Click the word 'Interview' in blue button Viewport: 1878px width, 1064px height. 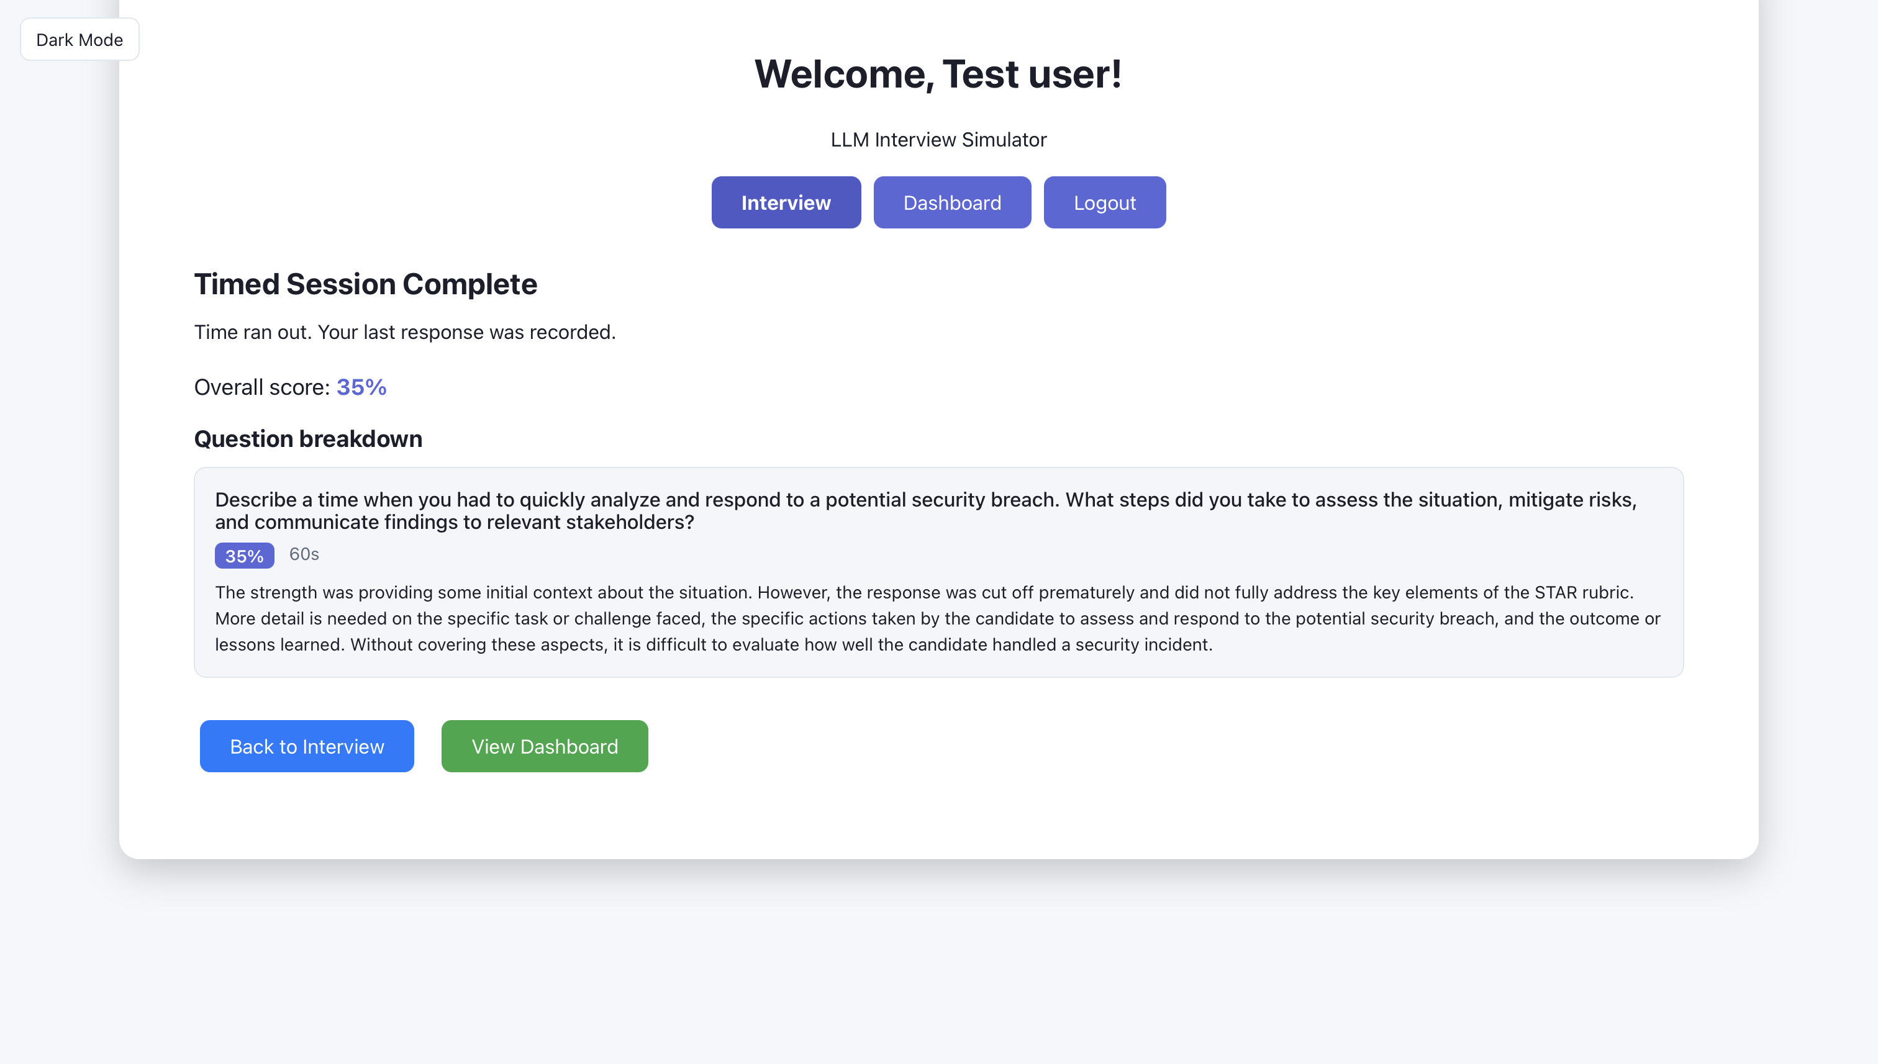[x=343, y=746]
